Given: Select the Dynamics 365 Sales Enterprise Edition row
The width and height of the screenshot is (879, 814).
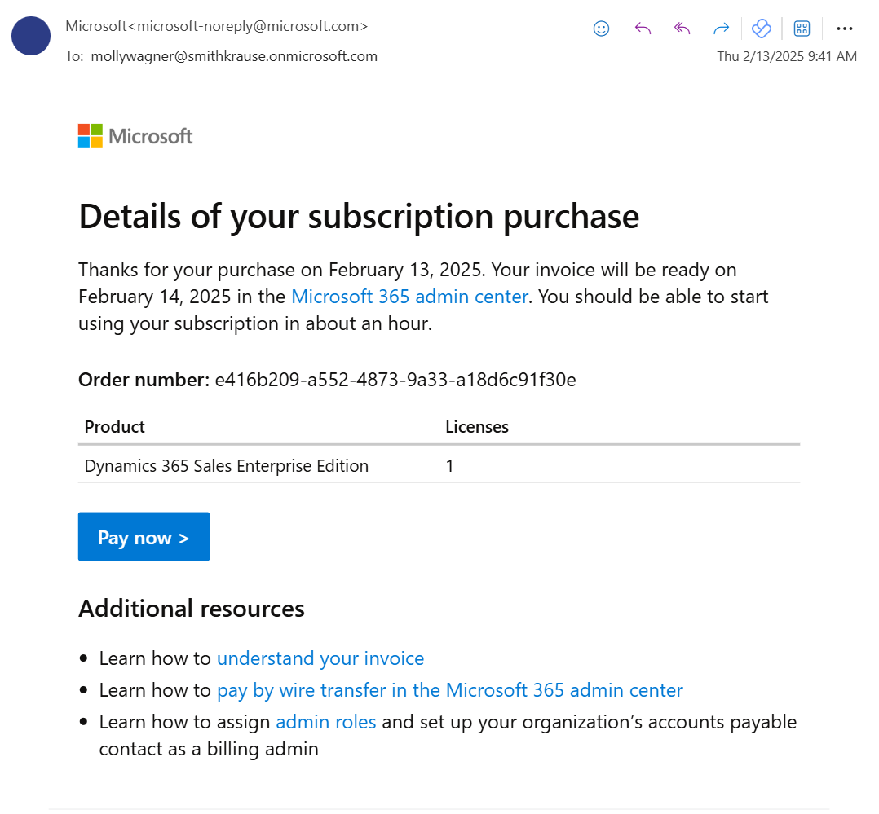Looking at the screenshot, I should click(227, 466).
